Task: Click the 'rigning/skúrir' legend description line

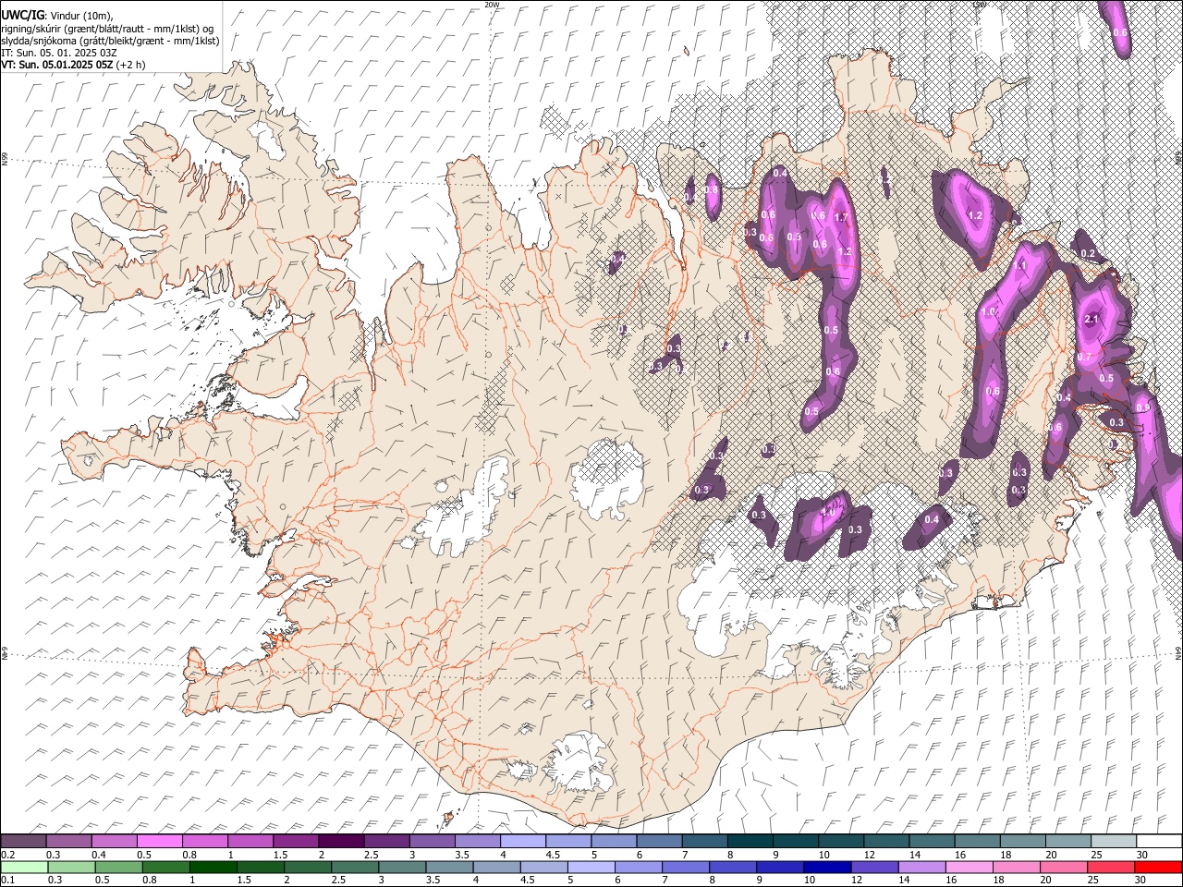Action: tap(107, 29)
